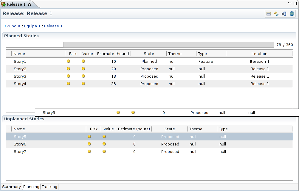Sort Unplanned Stories by Estimate (hours) column
This screenshot has height=191, width=299.
(134, 129)
